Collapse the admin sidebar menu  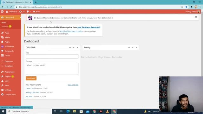point(10,95)
